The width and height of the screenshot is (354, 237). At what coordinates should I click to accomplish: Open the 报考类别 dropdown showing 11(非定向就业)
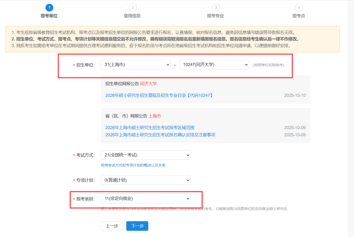(146, 199)
